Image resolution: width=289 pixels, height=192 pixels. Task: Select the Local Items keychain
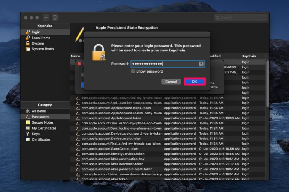click(45, 38)
